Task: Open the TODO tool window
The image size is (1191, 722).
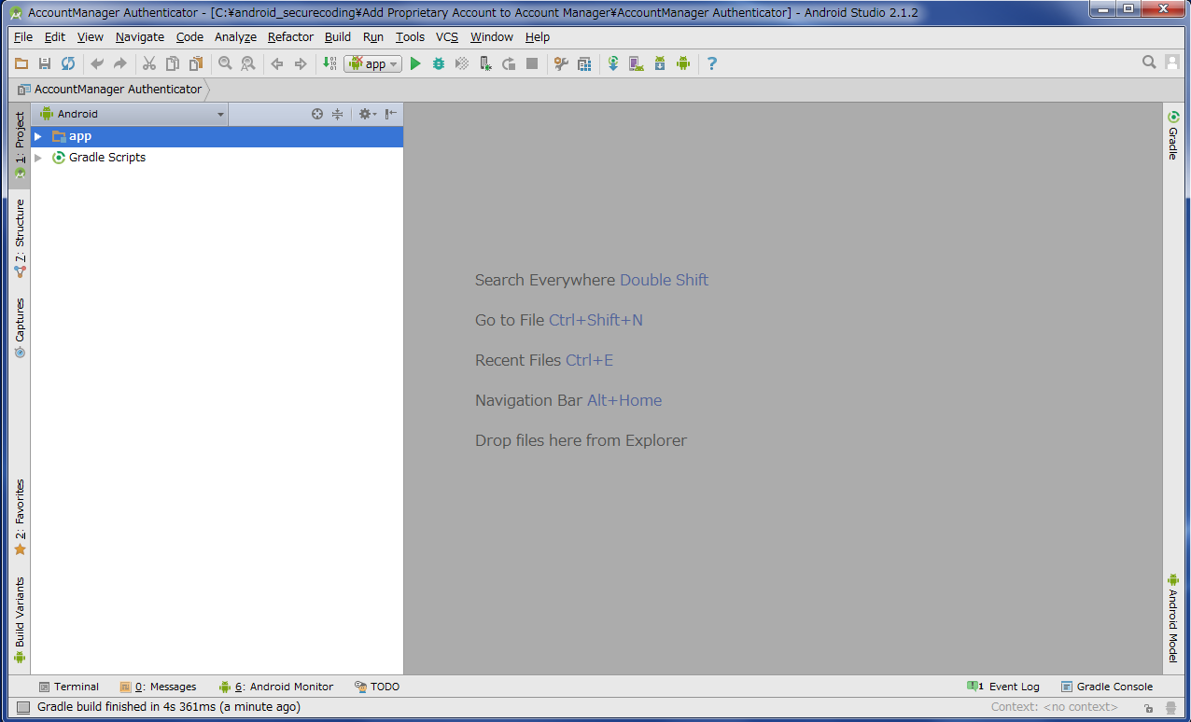Action: (377, 687)
